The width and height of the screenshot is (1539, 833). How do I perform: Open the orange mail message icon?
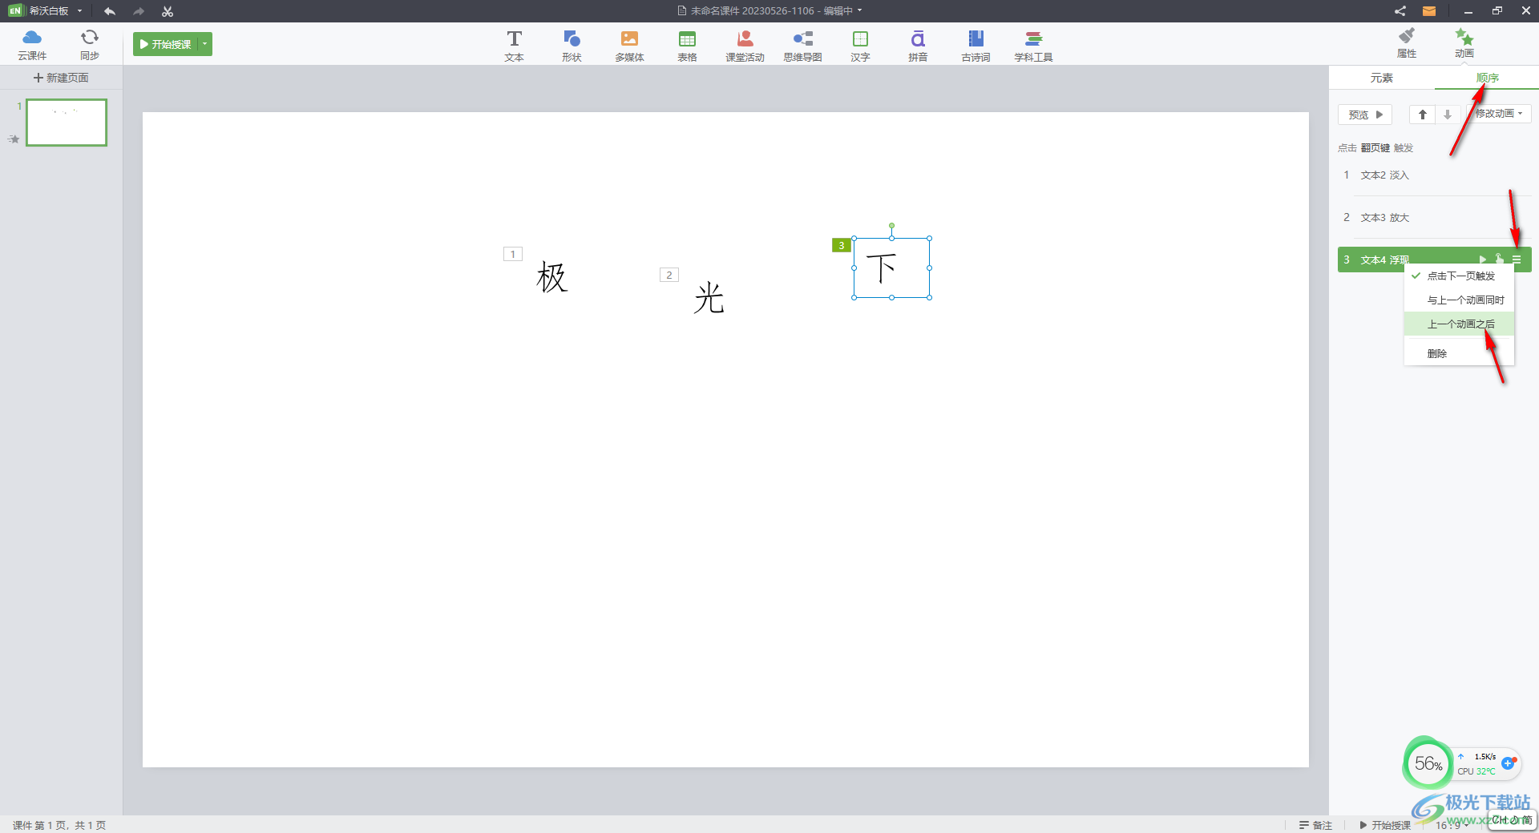1429,11
